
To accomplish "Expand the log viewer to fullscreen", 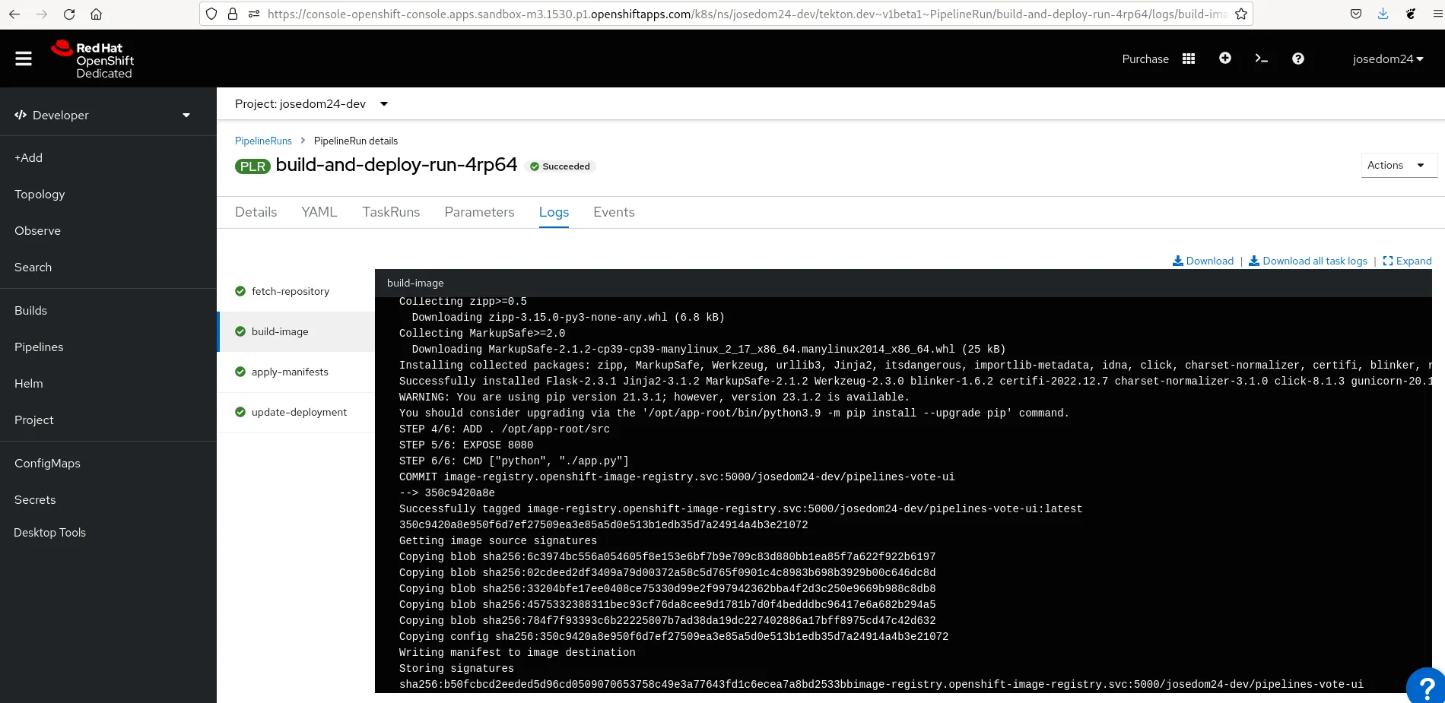I will 1407,261.
